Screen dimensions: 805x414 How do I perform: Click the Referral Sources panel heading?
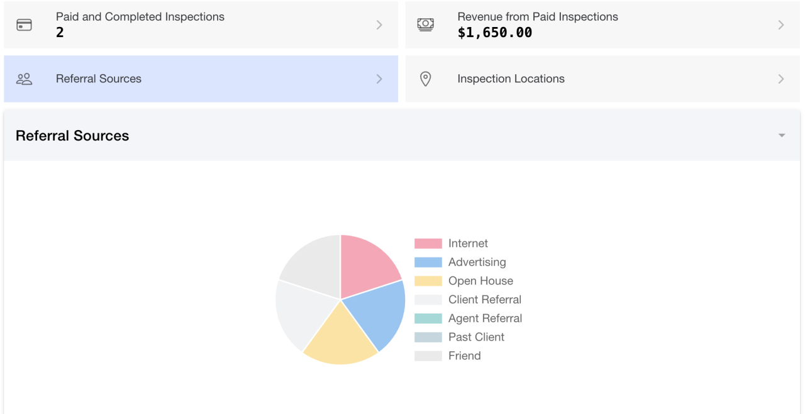(x=72, y=135)
